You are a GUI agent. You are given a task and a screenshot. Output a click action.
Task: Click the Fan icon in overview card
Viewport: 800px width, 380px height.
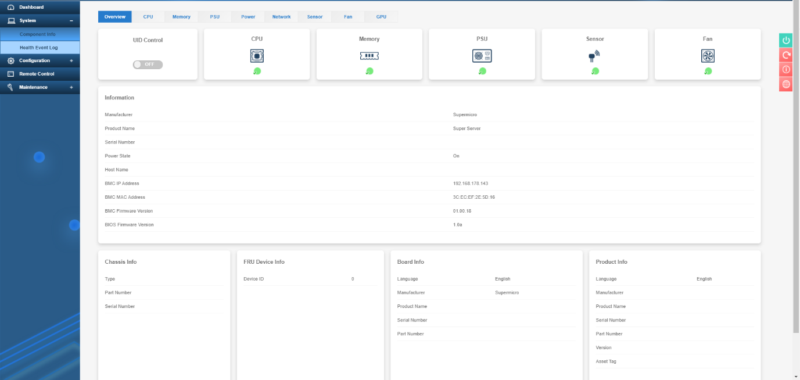708,56
